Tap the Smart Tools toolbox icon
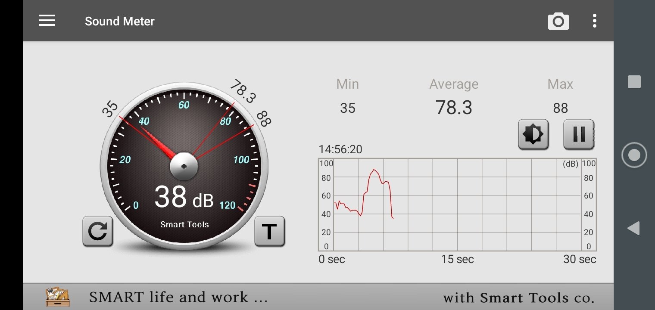655x310 pixels. pyautogui.click(x=57, y=297)
